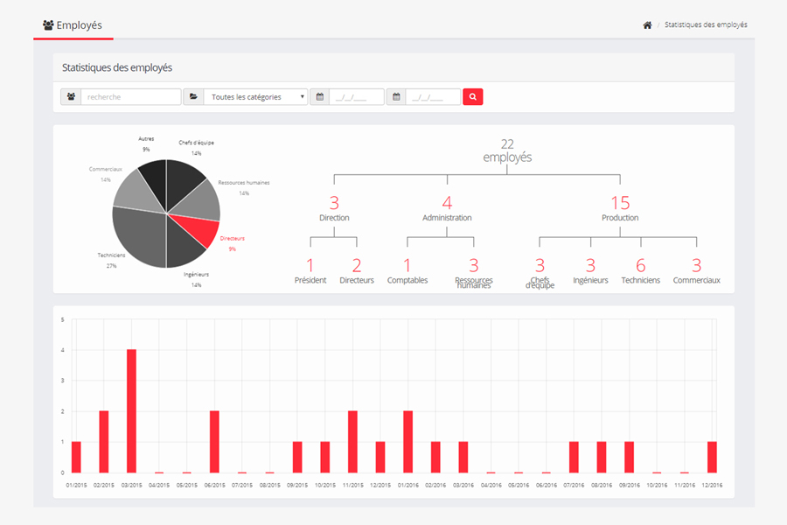Viewport: 787px width, 525px height.
Task: Click the home icon in the breadcrumb
Action: click(647, 24)
